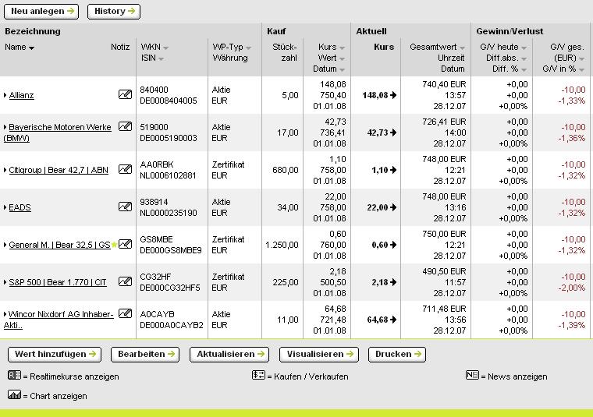Screen dimensions: 593x417
Task: Click the current Kurs 22,00 for EADS
Action: click(378, 207)
